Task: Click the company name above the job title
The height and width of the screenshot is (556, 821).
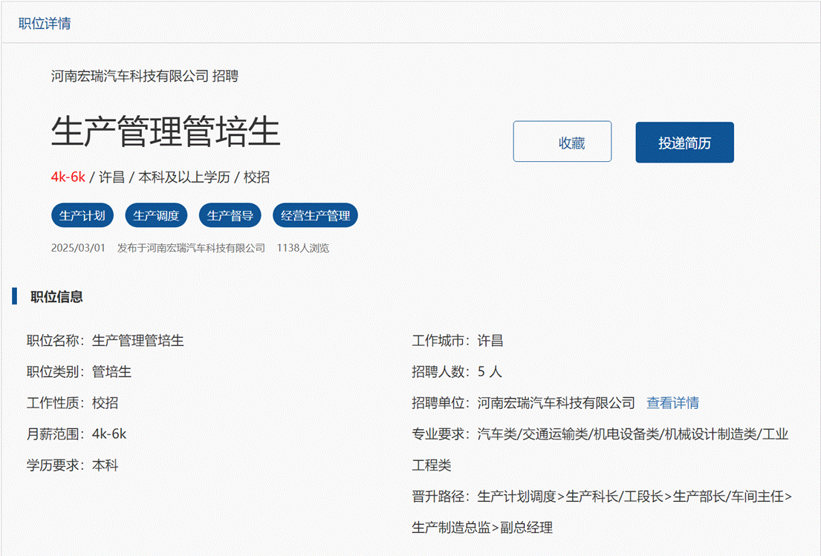Action: tap(129, 76)
